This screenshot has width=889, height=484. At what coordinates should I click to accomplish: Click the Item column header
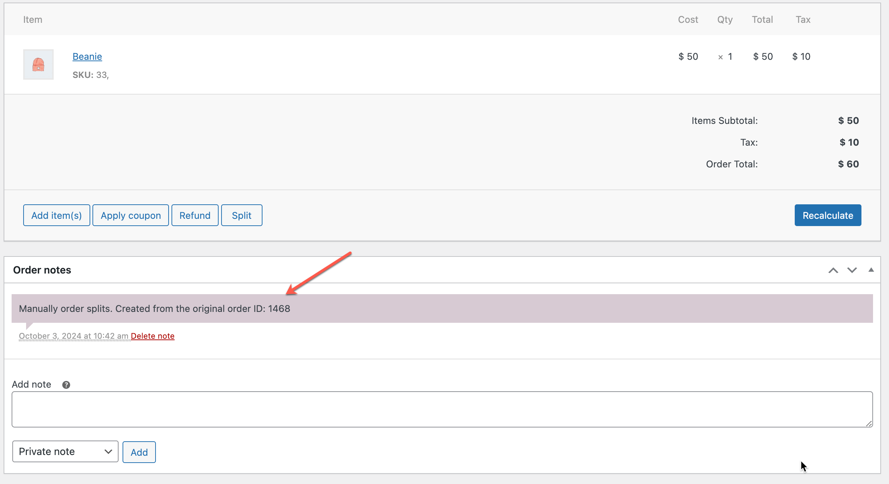[33, 20]
